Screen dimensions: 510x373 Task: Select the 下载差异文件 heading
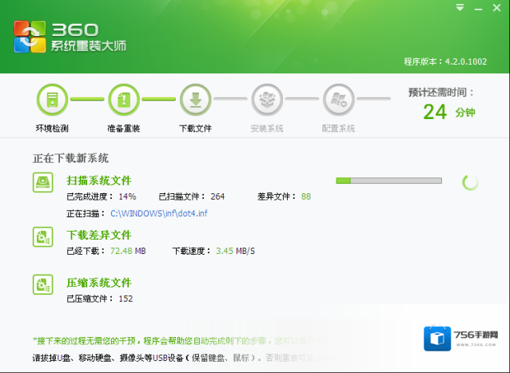[99, 235]
